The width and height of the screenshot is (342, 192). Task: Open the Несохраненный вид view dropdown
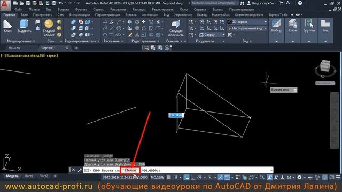tap(247, 28)
